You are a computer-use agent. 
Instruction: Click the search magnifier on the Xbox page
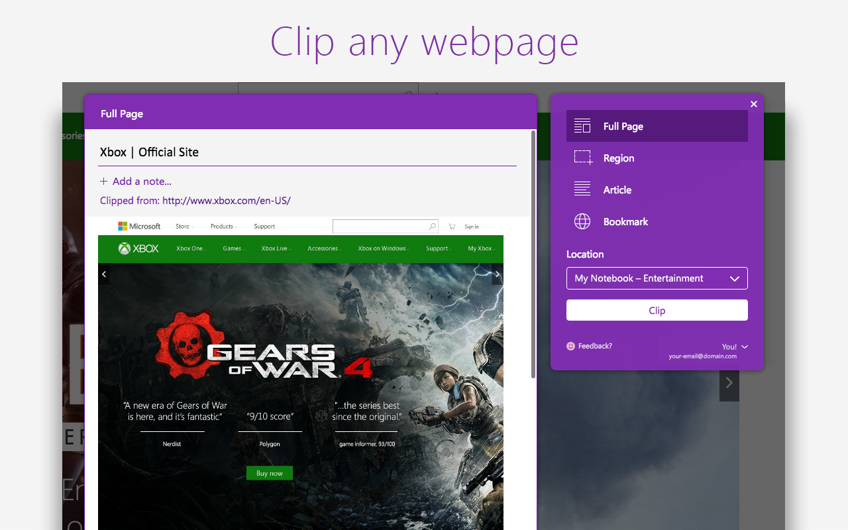pyautogui.click(x=432, y=226)
